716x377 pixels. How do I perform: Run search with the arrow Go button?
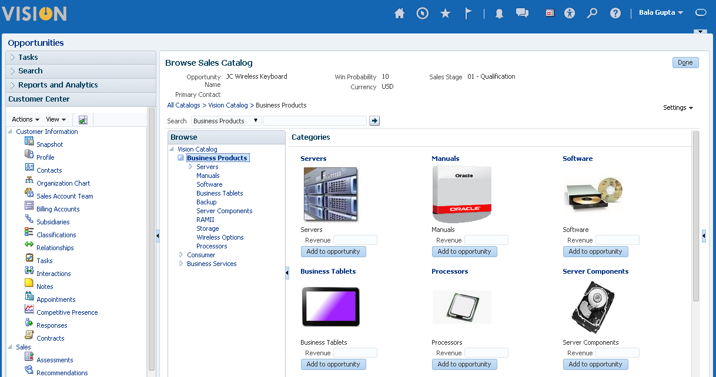click(374, 120)
